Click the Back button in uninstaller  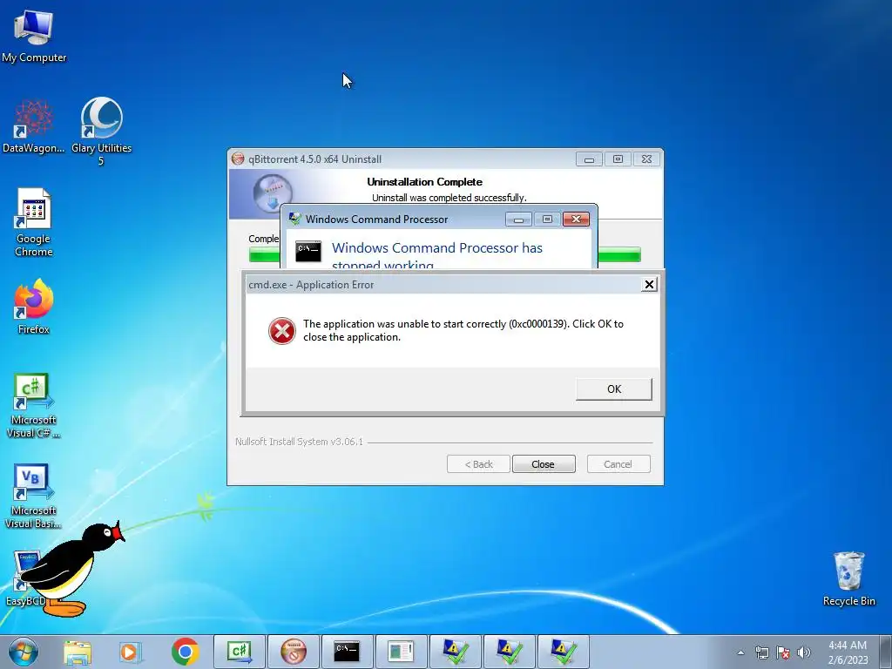(x=478, y=464)
